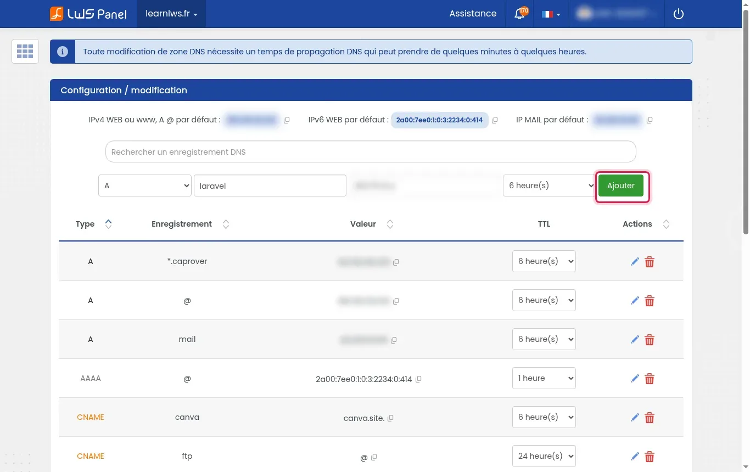Edit the AAAA record
This screenshot has height=472, width=750.
coord(635,379)
